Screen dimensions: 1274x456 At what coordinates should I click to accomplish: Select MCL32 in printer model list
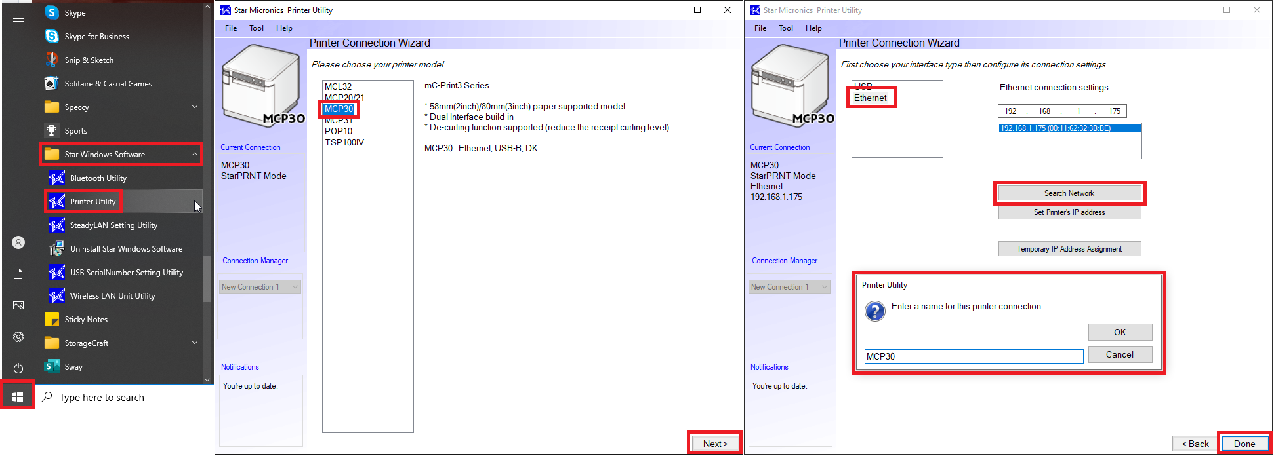tap(339, 86)
